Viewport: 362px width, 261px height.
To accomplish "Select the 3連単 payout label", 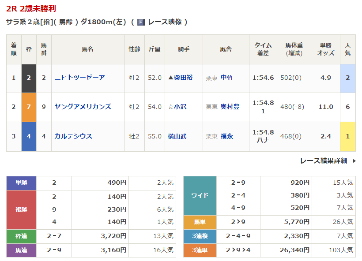I will pyautogui.click(x=200, y=250).
